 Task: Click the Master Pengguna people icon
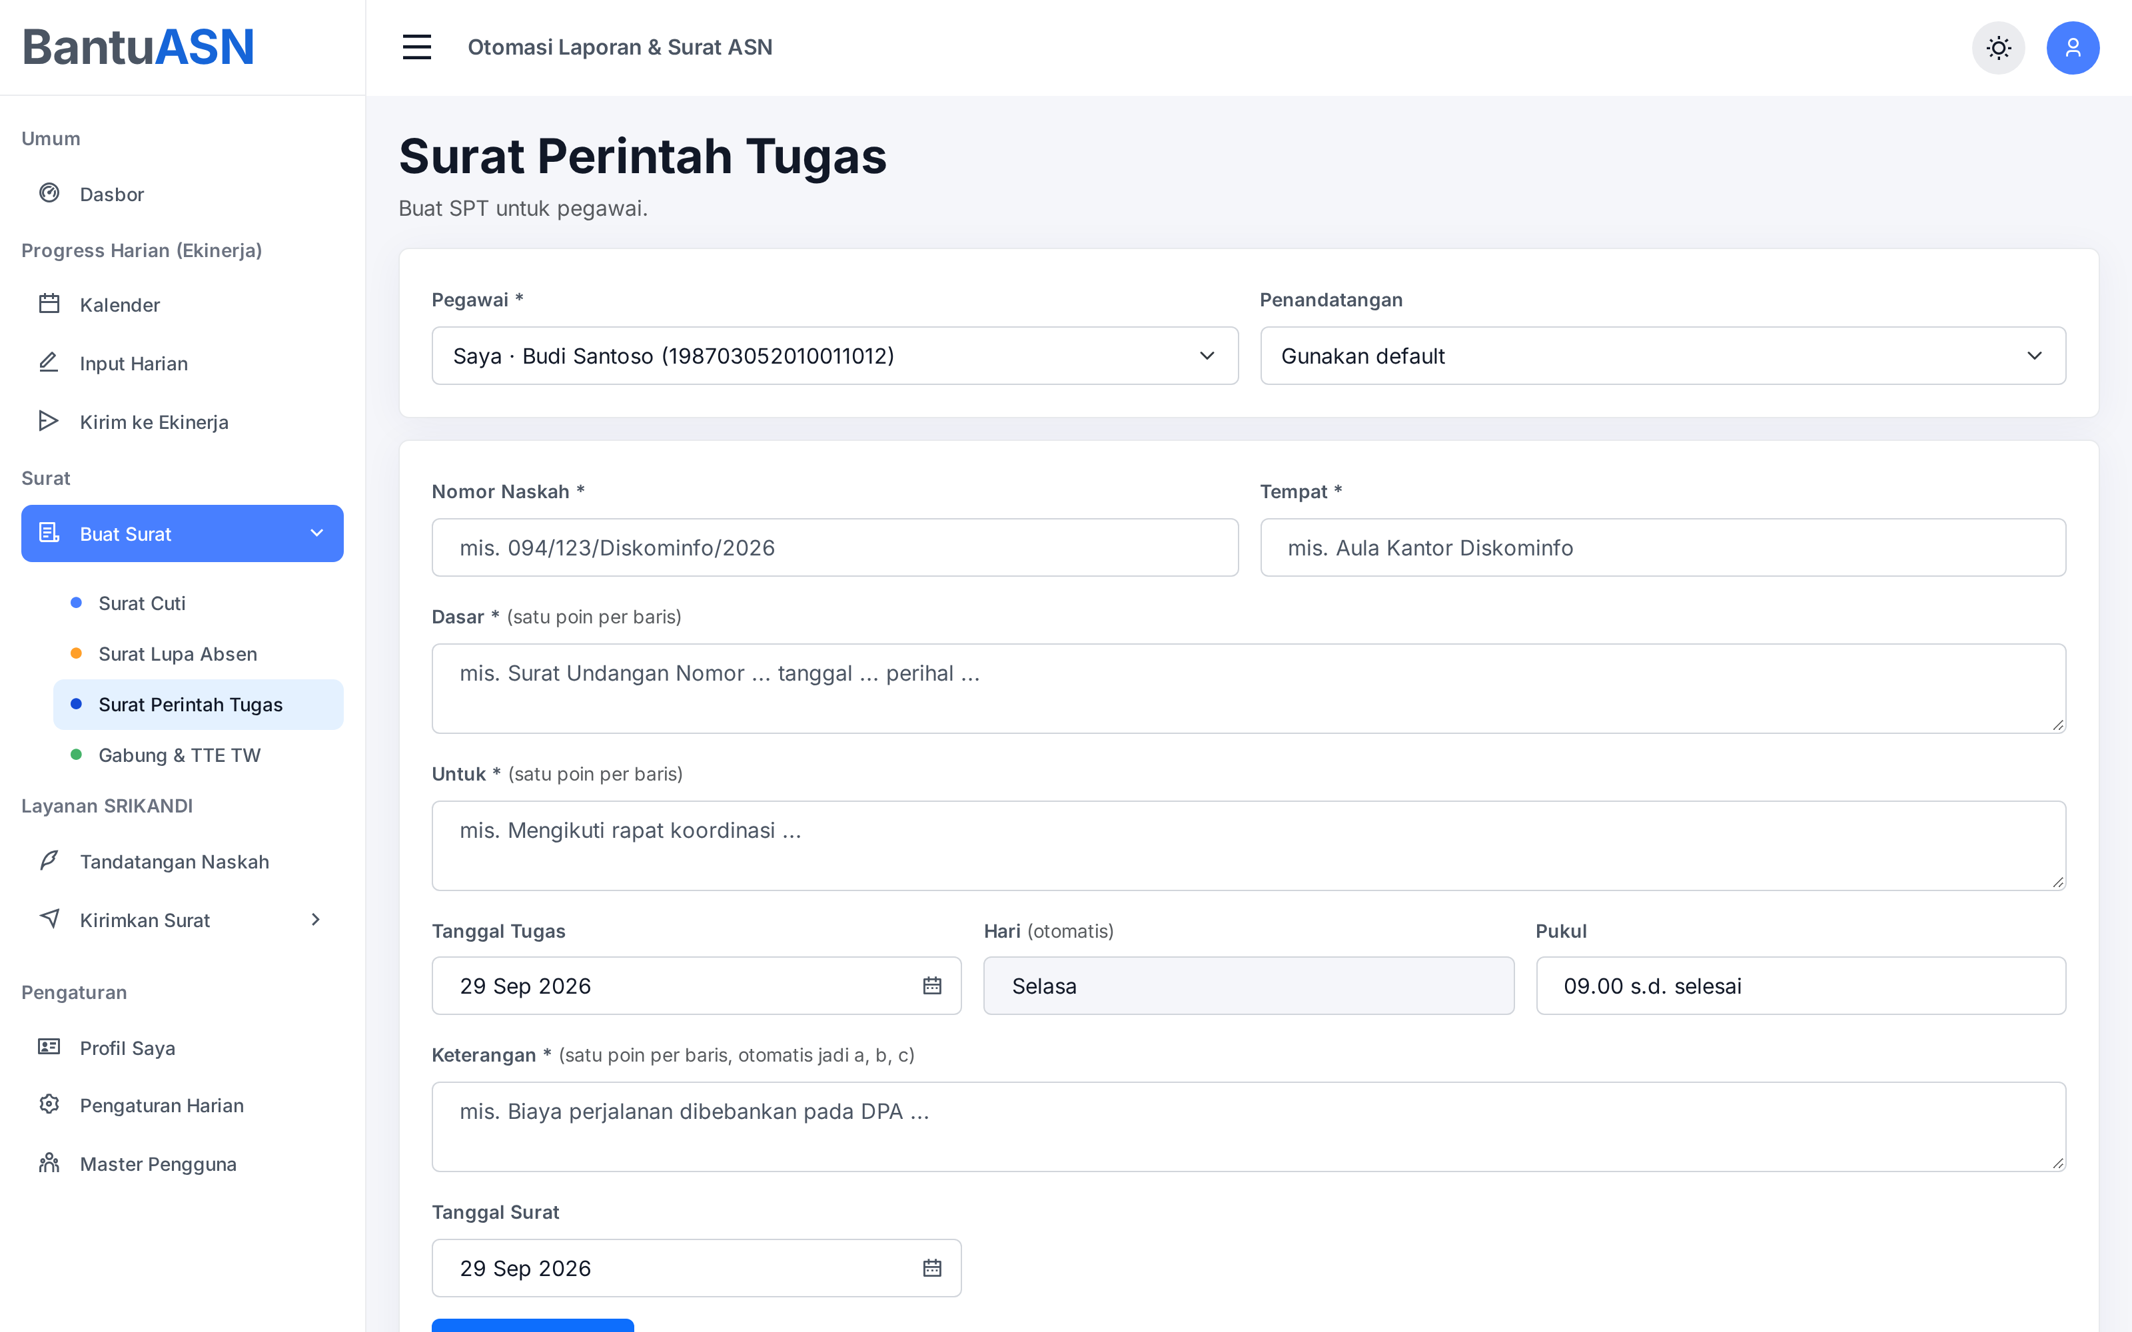(49, 1163)
